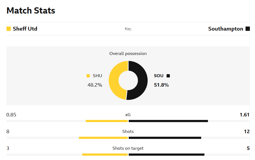This screenshot has height=160, width=255.
Task: Click the Sheff Utd team name
Action: point(25,29)
